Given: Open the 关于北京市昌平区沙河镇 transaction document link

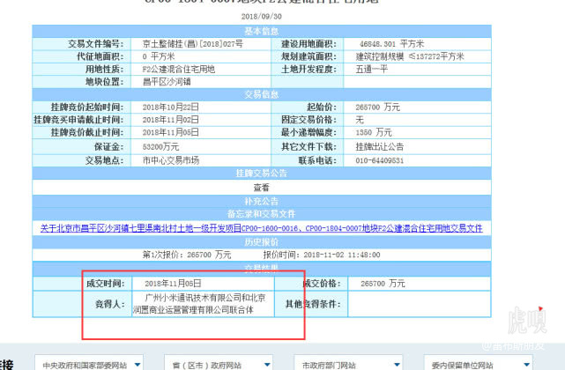Looking at the screenshot, I should click(x=261, y=227).
